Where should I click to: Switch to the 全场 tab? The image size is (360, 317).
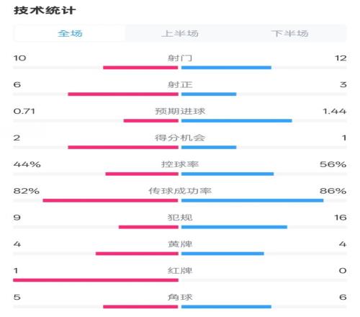pos(70,33)
